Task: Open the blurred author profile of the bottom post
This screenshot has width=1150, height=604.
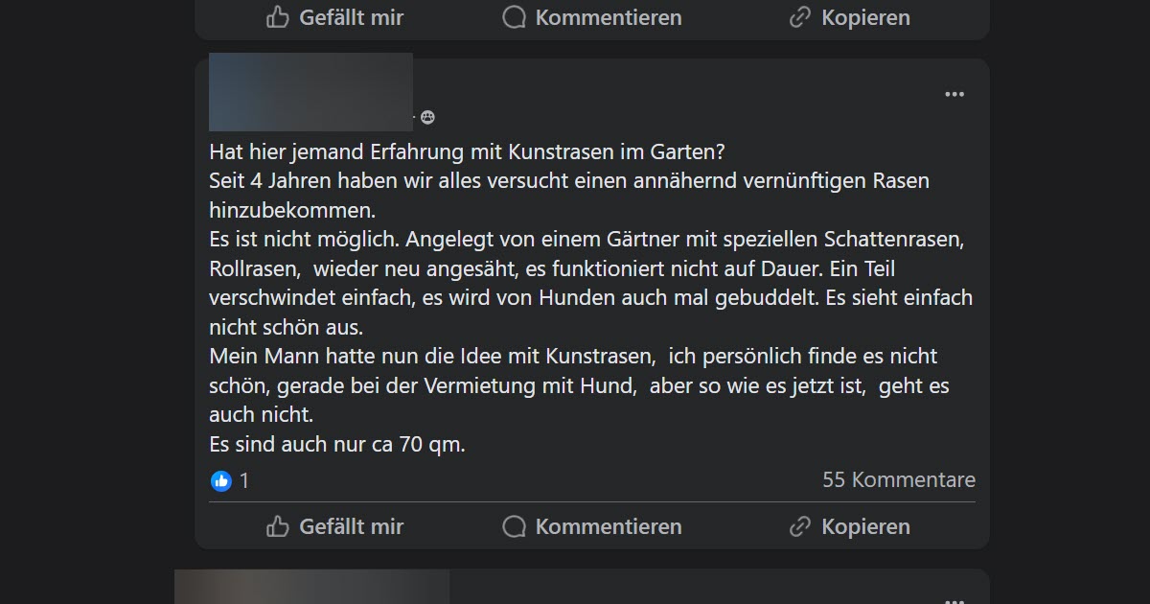Action: pyautogui.click(x=311, y=587)
